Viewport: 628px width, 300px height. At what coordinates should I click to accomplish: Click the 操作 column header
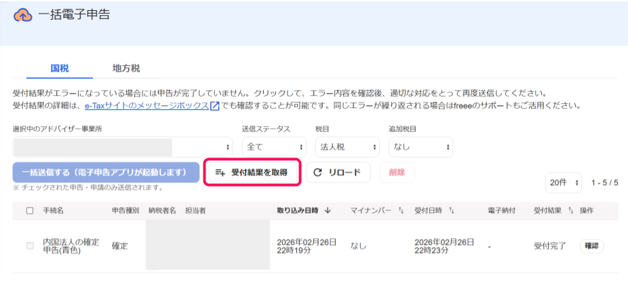(x=587, y=210)
